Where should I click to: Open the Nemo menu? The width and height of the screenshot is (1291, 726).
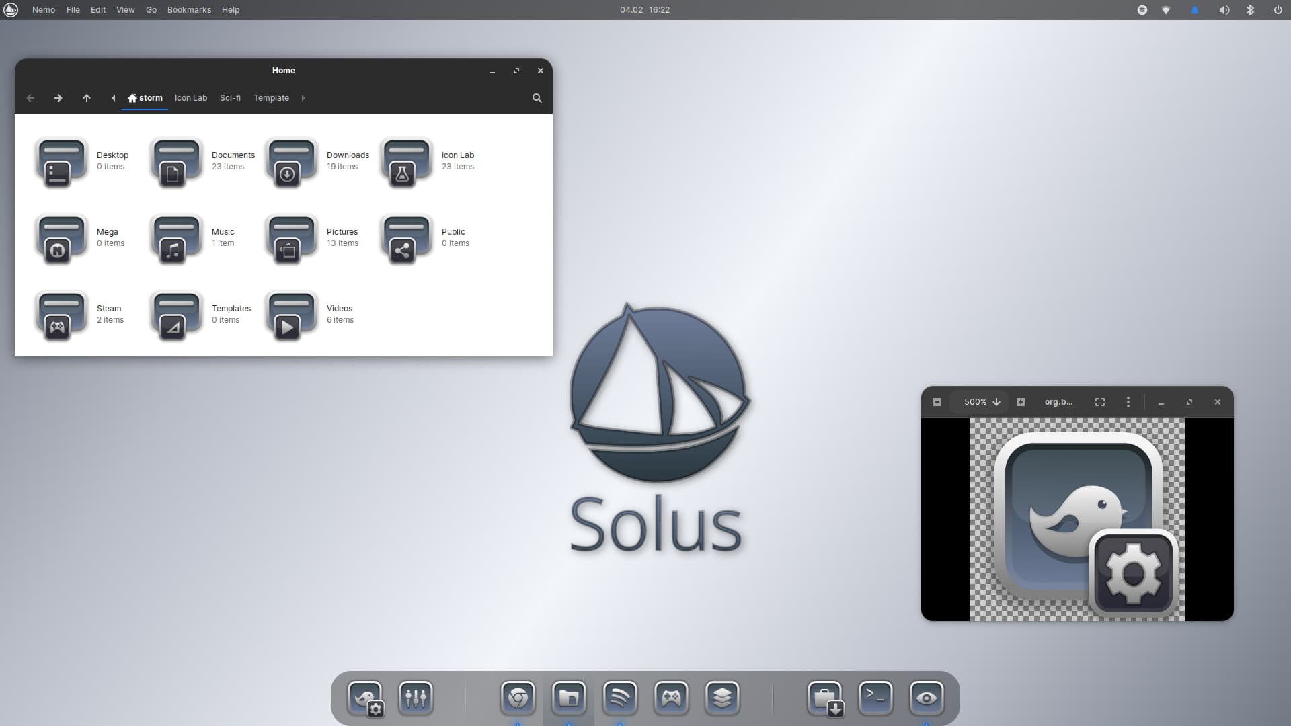coord(44,10)
